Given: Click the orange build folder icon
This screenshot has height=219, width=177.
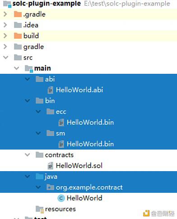Looking at the screenshot, I should tap(18, 36).
